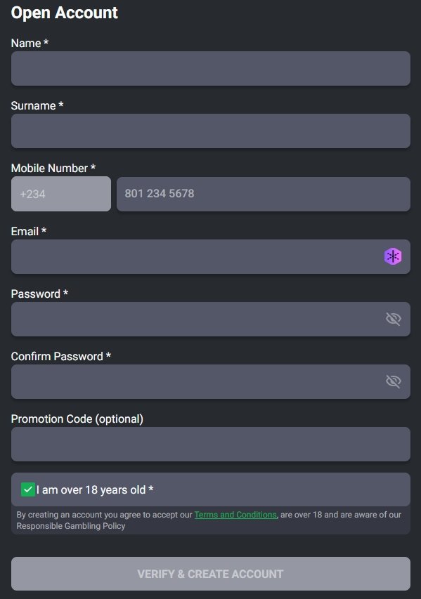This screenshot has width=421, height=599.
Task: Focus the Surname input field
Action: [x=211, y=131]
